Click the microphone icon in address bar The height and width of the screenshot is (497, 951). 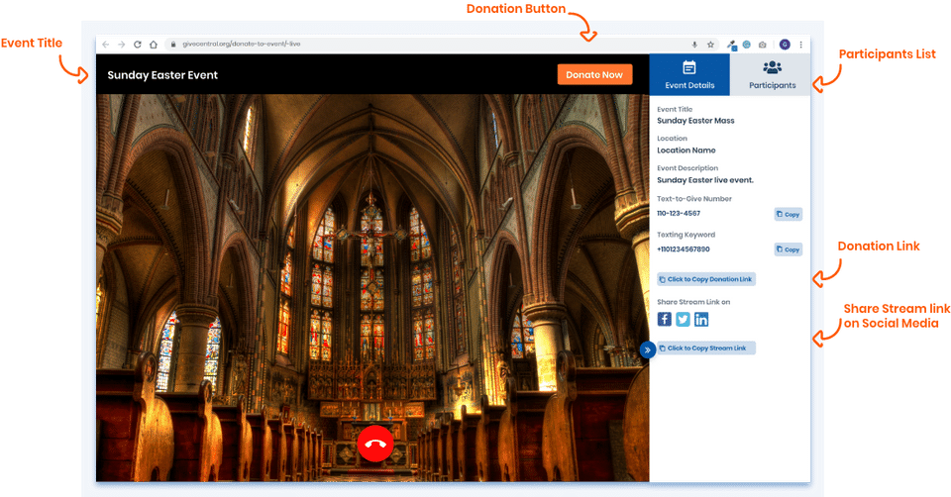tap(694, 45)
